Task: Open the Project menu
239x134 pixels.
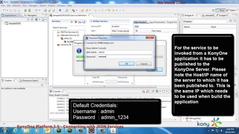Action: pos(52,6)
